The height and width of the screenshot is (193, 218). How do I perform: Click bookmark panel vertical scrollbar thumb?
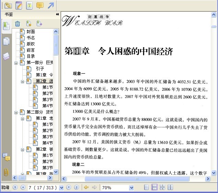56,45
